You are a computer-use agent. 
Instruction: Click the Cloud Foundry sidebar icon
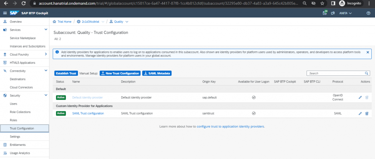click(5, 54)
